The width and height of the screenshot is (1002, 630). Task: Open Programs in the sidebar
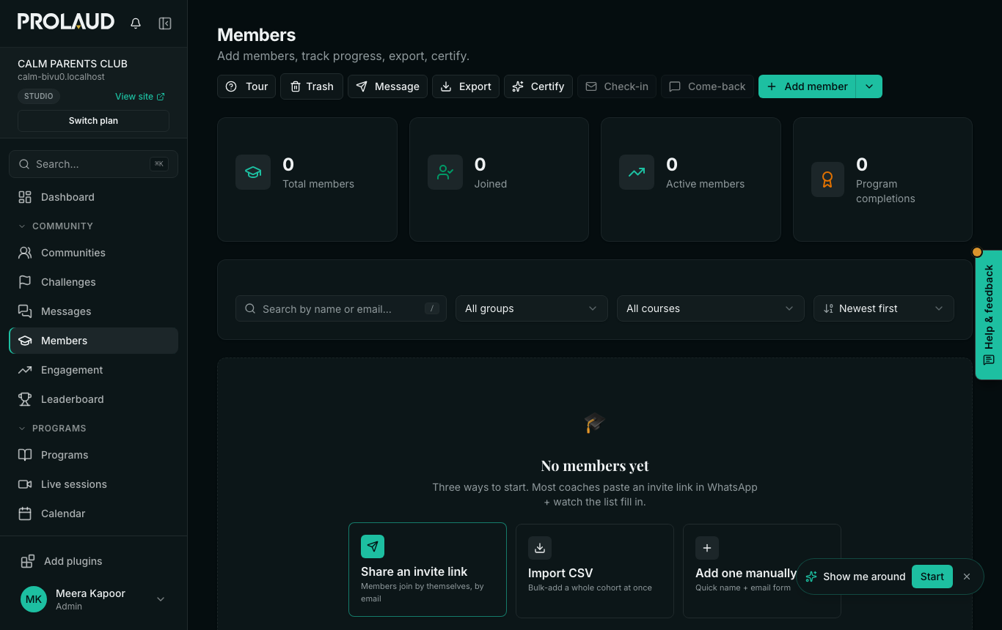point(93,455)
